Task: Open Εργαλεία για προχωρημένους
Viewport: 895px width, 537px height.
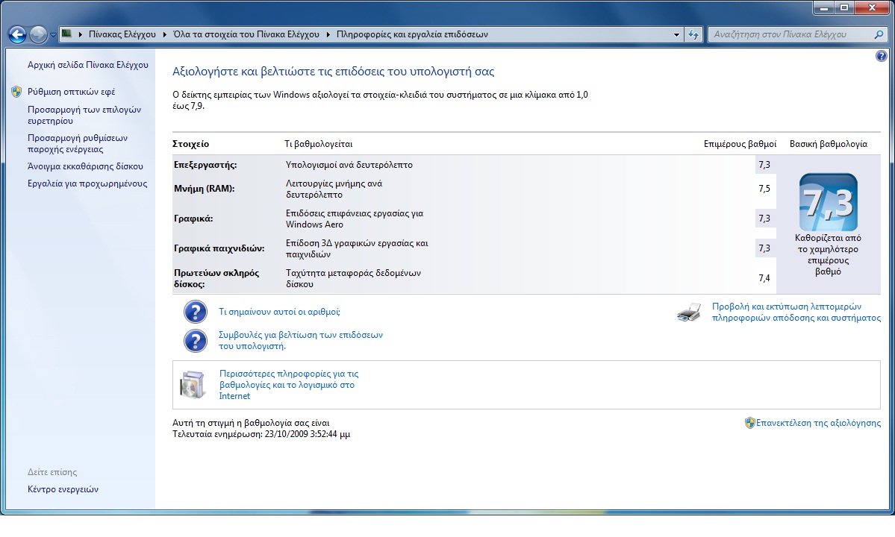Action: pos(87,183)
